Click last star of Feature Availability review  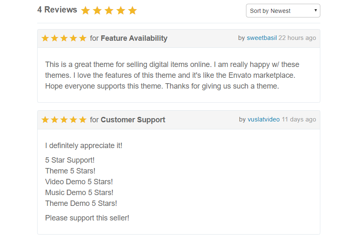[83, 38]
